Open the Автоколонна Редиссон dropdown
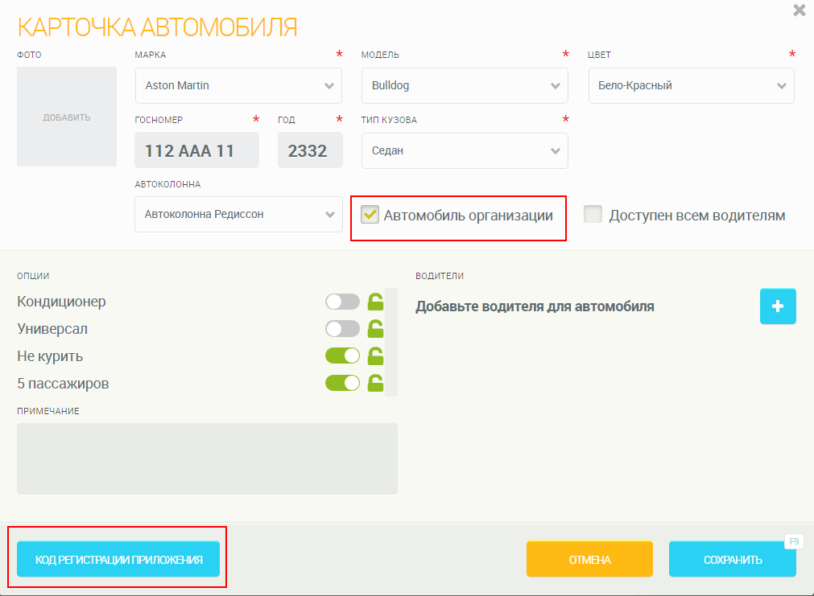The height and width of the screenshot is (596, 814). tap(238, 215)
